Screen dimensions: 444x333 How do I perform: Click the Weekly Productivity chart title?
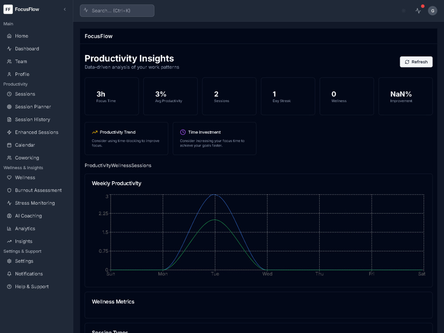point(117,183)
